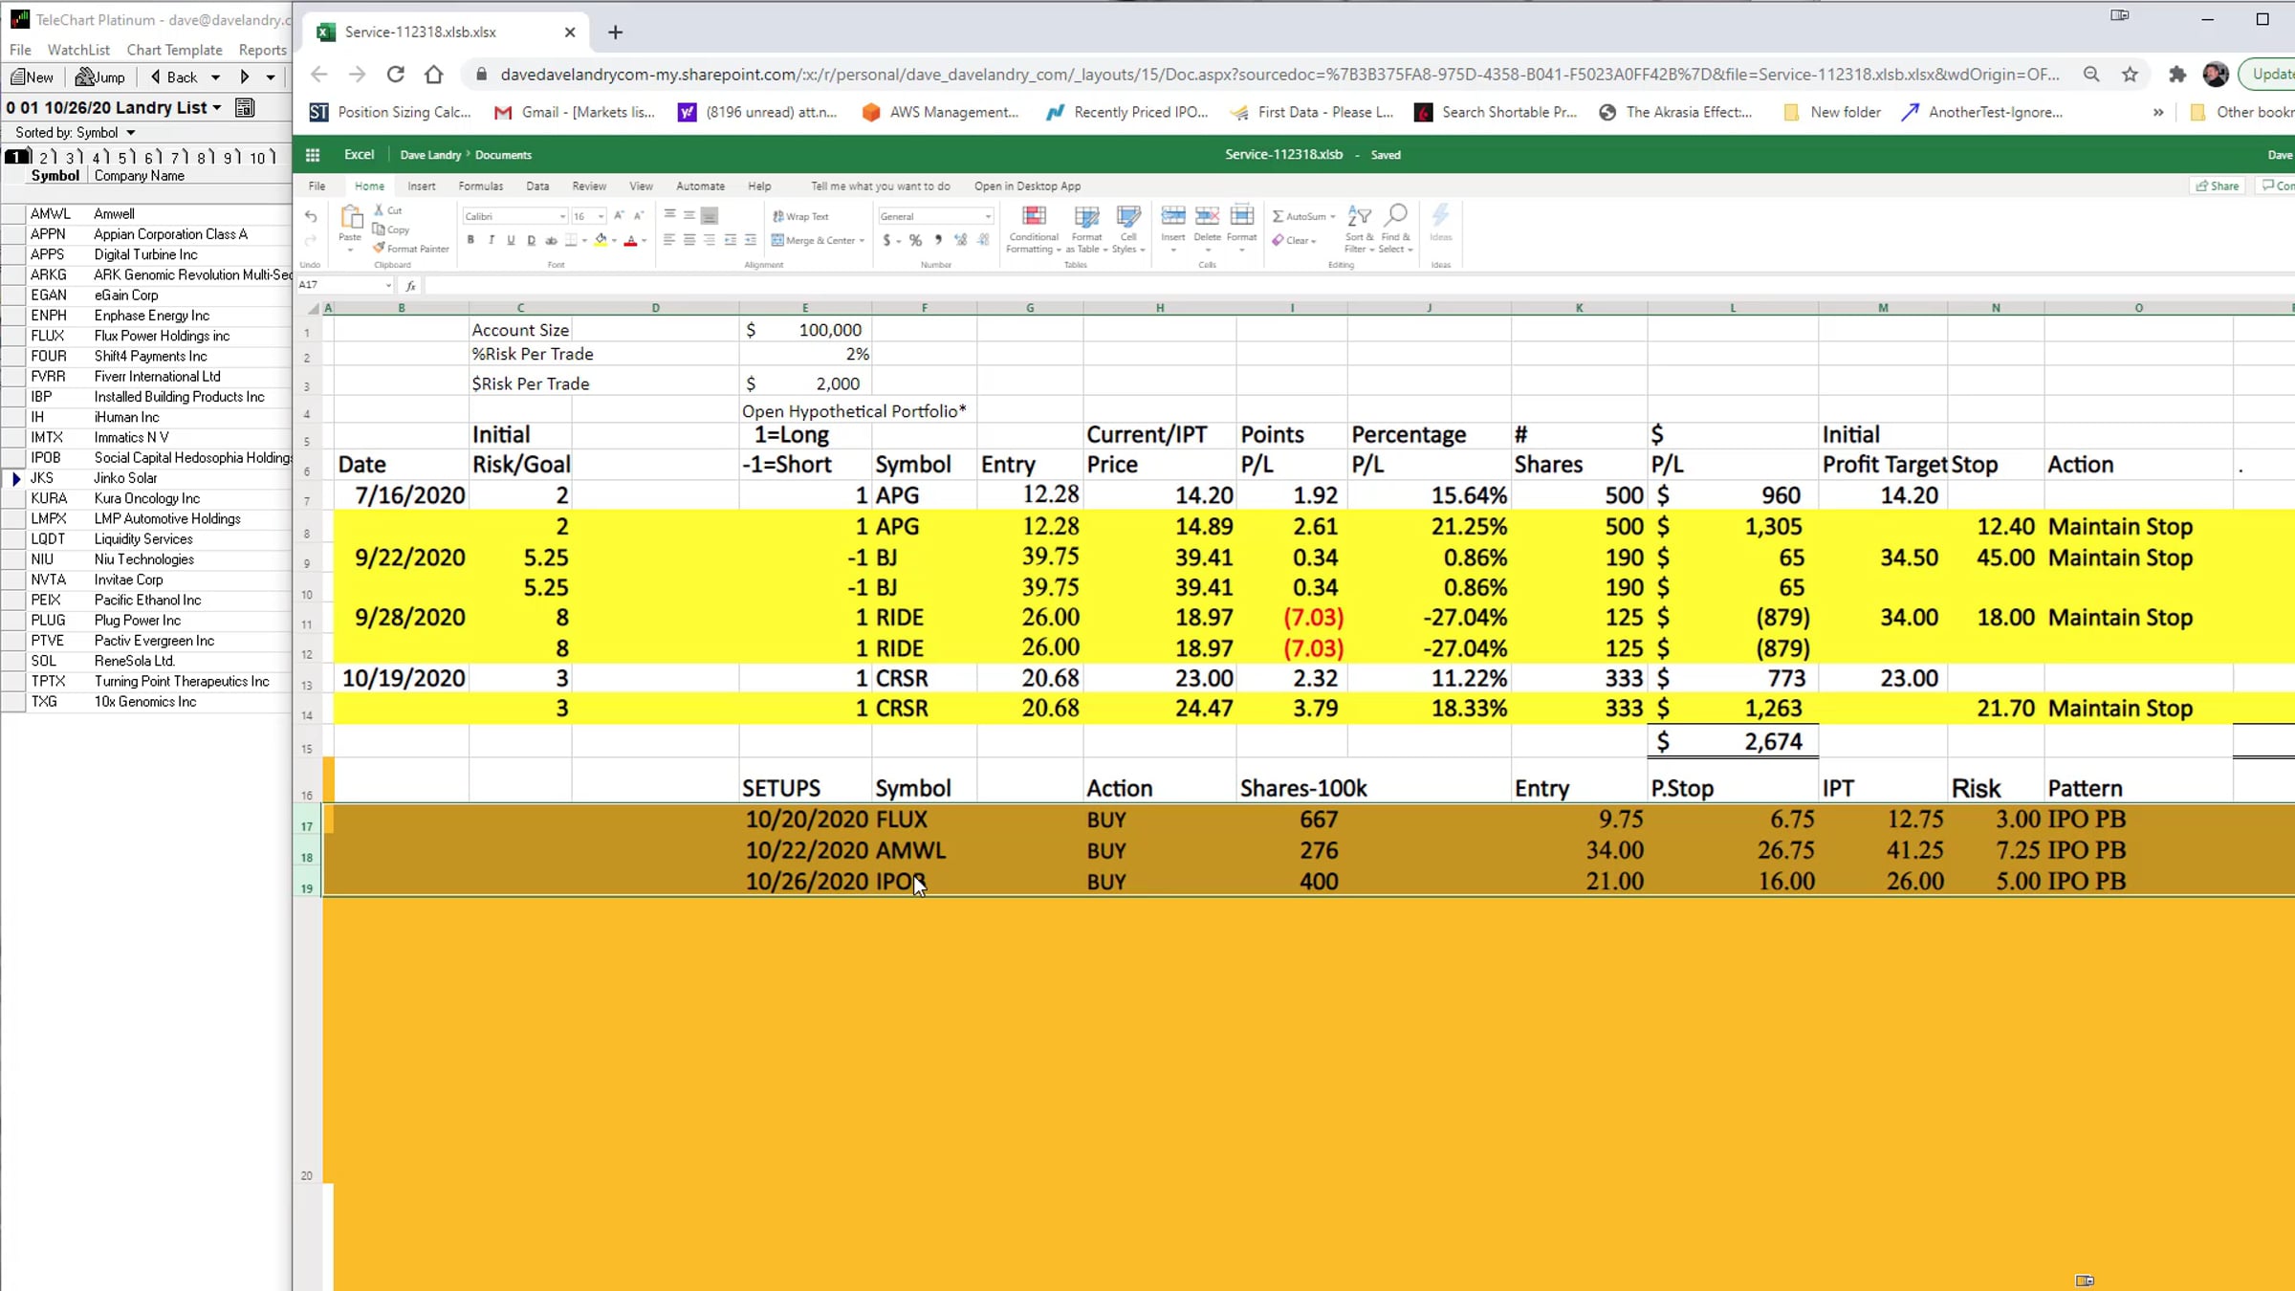This screenshot has width=2295, height=1291.
Task: Increase the indent in Alignment group
Action: 751,240
